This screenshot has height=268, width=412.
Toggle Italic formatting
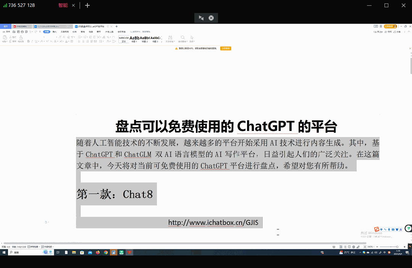[32, 41]
